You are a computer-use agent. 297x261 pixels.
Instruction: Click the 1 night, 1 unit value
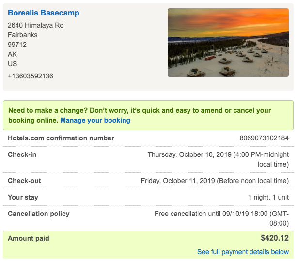268,197
